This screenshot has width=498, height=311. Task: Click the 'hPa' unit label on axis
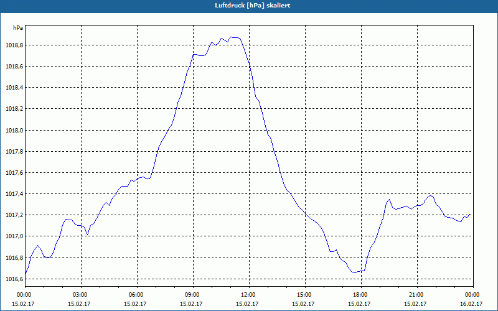[18, 28]
